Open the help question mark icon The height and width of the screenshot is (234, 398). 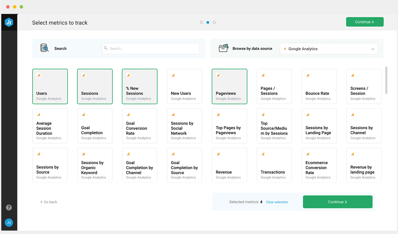[9, 208]
